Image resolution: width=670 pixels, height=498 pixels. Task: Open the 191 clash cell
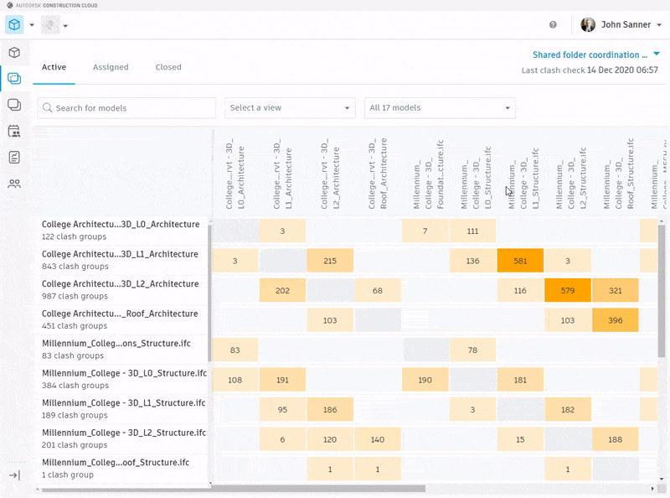[282, 380]
